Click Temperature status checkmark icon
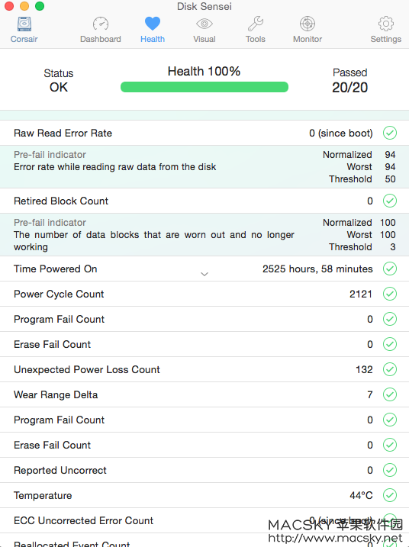Image resolution: width=409 pixels, height=547 pixels. pyautogui.click(x=390, y=495)
